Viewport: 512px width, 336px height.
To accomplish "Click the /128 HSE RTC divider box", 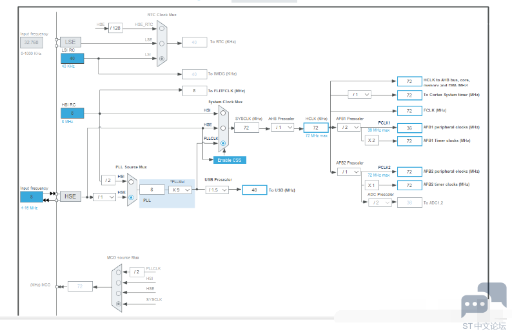I will click(115, 28).
